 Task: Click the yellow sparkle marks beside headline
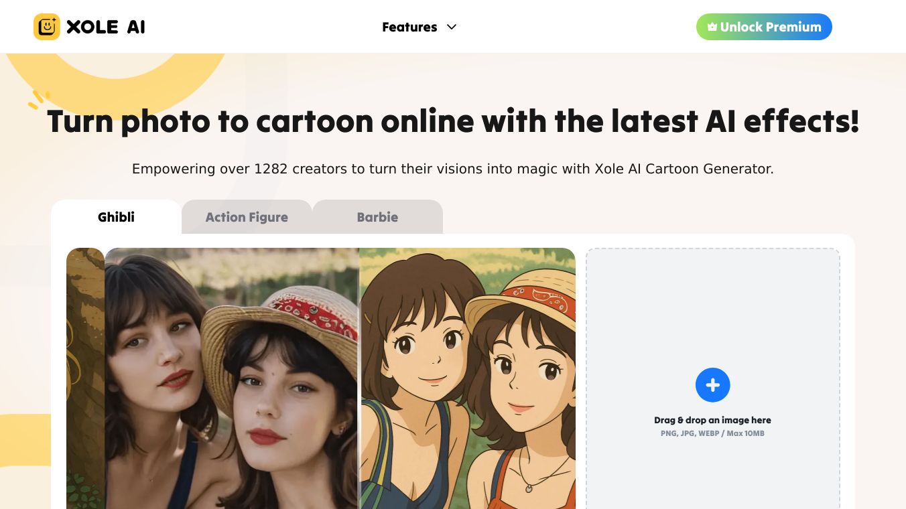(38, 100)
